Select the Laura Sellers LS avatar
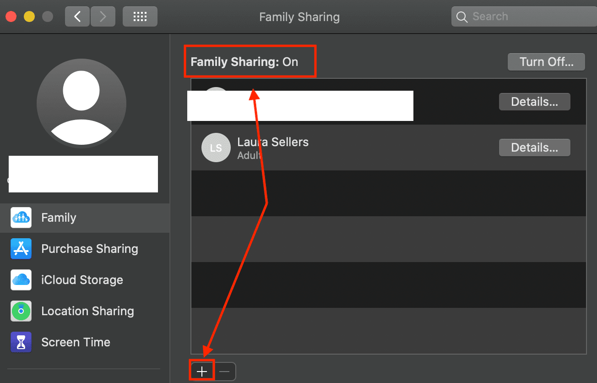This screenshot has height=383, width=597. click(216, 148)
